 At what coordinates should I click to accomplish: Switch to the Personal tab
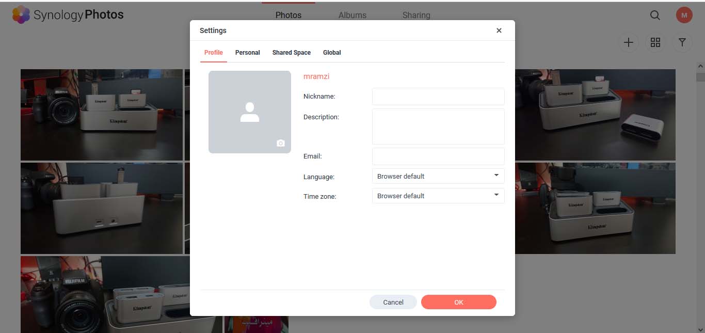[x=247, y=53]
